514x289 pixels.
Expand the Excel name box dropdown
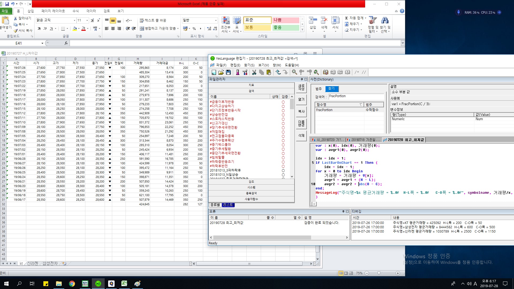tap(42, 43)
